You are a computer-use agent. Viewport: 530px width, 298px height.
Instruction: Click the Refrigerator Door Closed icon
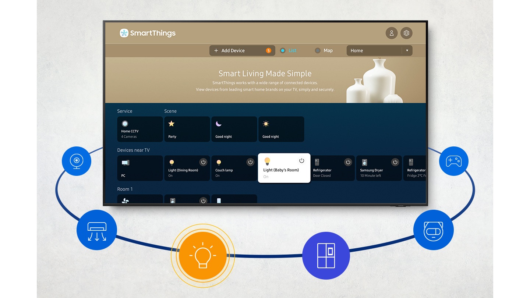pyautogui.click(x=317, y=162)
